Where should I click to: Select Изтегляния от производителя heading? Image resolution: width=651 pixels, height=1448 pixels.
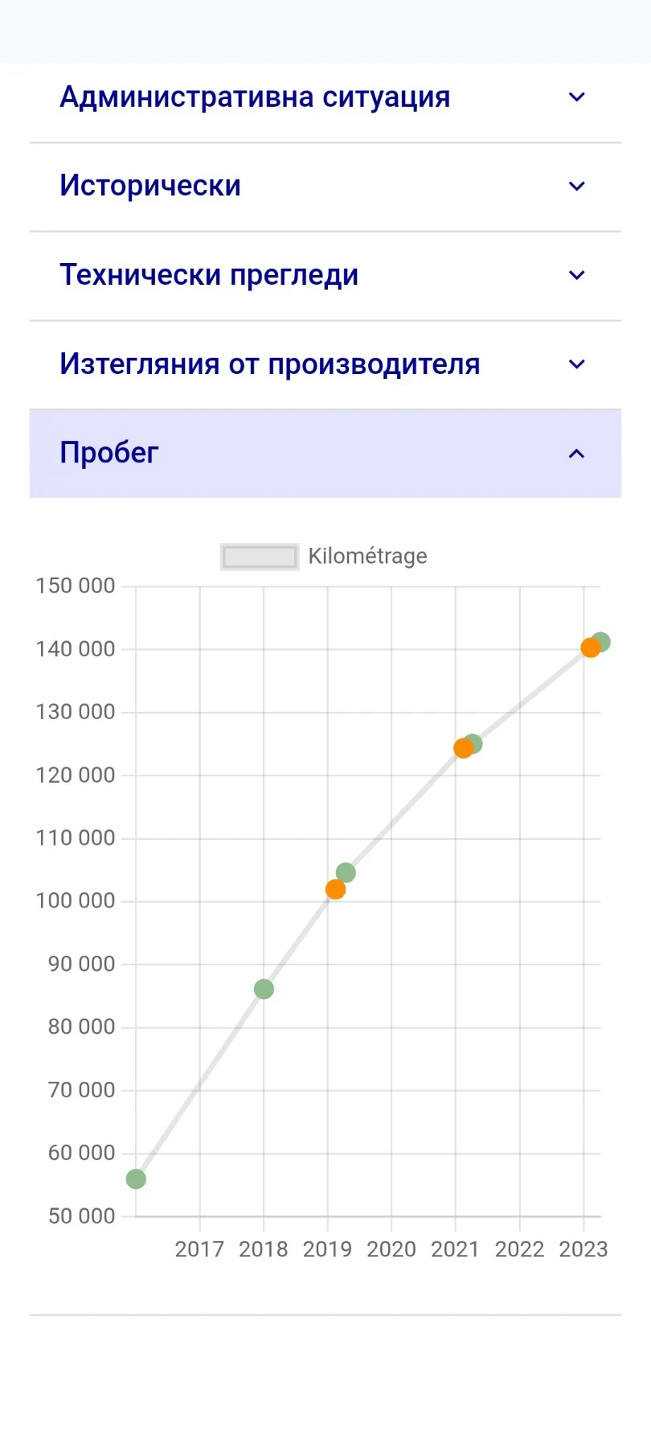[x=270, y=364]
